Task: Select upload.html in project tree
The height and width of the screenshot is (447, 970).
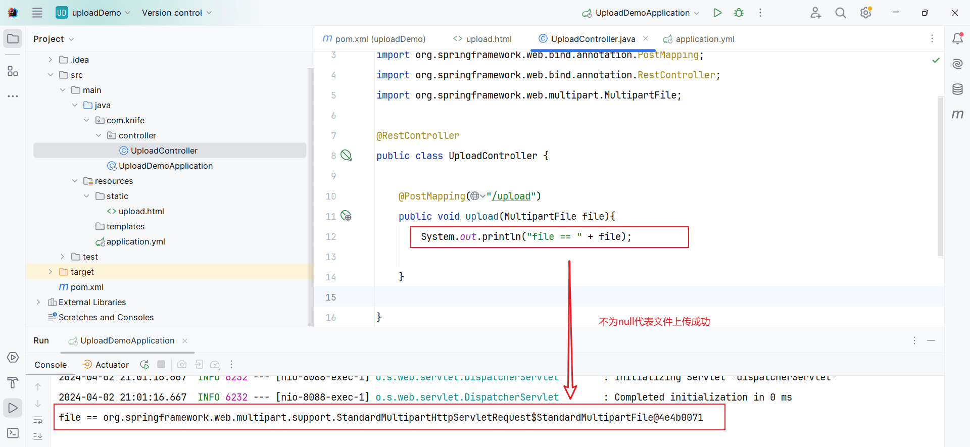Action: pyautogui.click(x=141, y=211)
